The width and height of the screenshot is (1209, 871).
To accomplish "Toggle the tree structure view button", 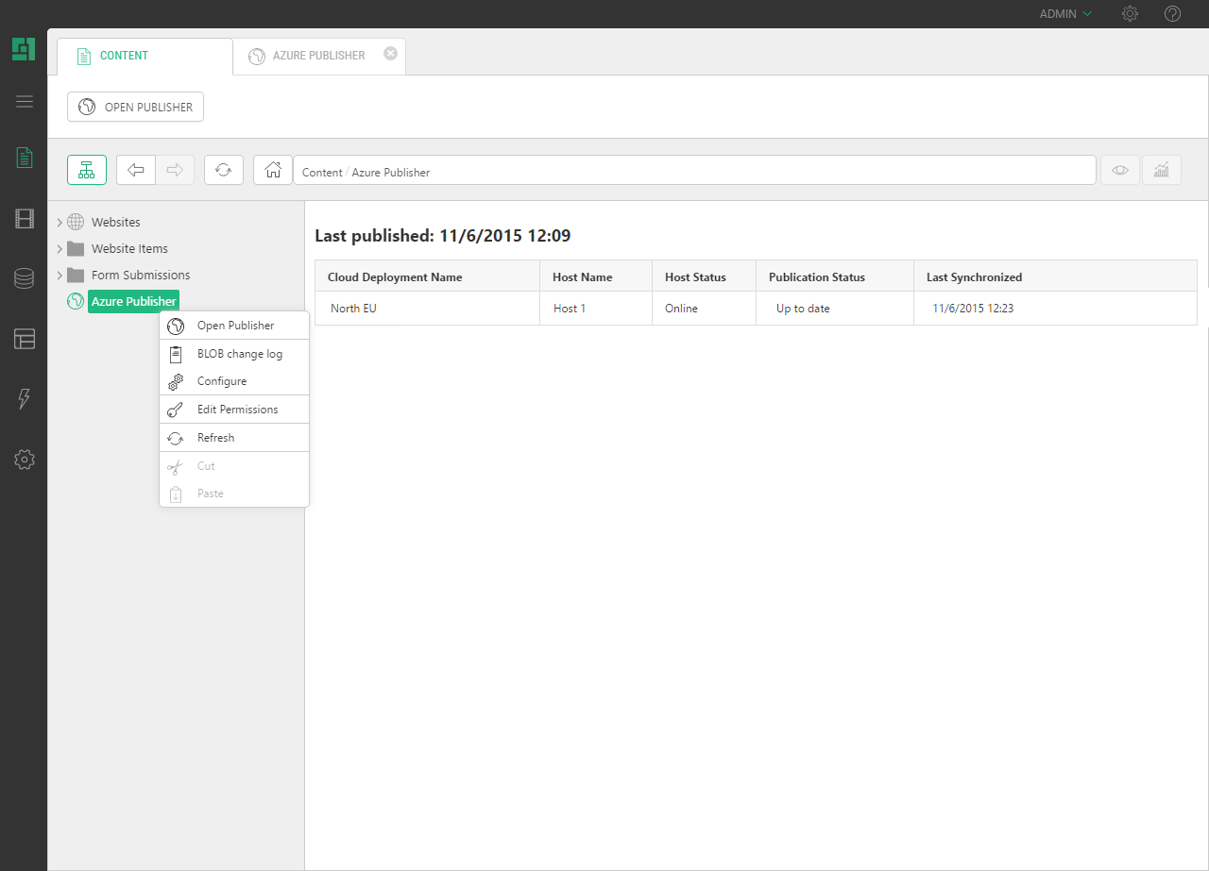I will (x=87, y=170).
